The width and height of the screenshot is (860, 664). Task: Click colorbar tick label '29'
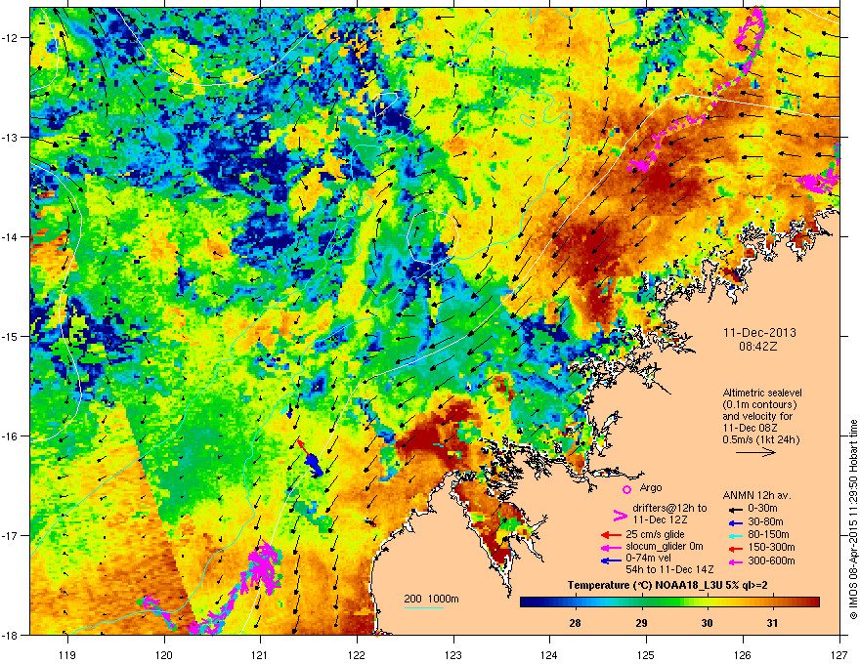pyautogui.click(x=641, y=623)
